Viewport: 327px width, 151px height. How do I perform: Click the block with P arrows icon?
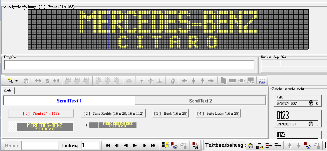click(x=251, y=81)
